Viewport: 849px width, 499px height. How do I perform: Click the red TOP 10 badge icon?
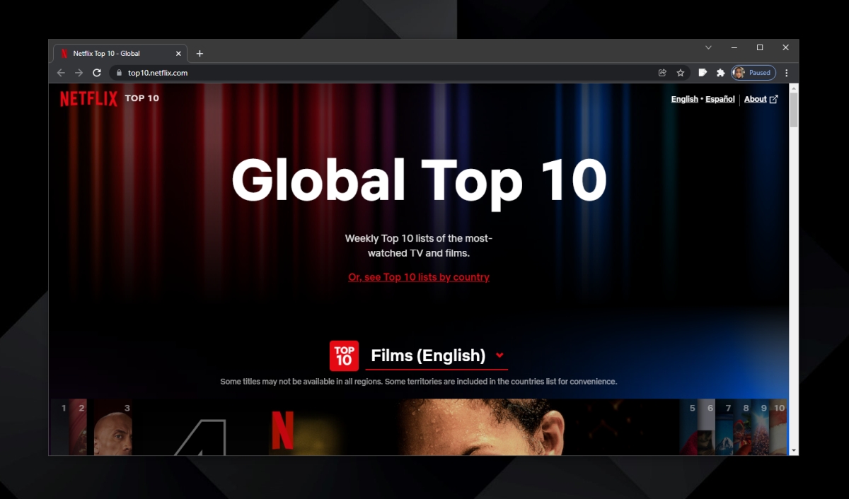click(x=344, y=356)
